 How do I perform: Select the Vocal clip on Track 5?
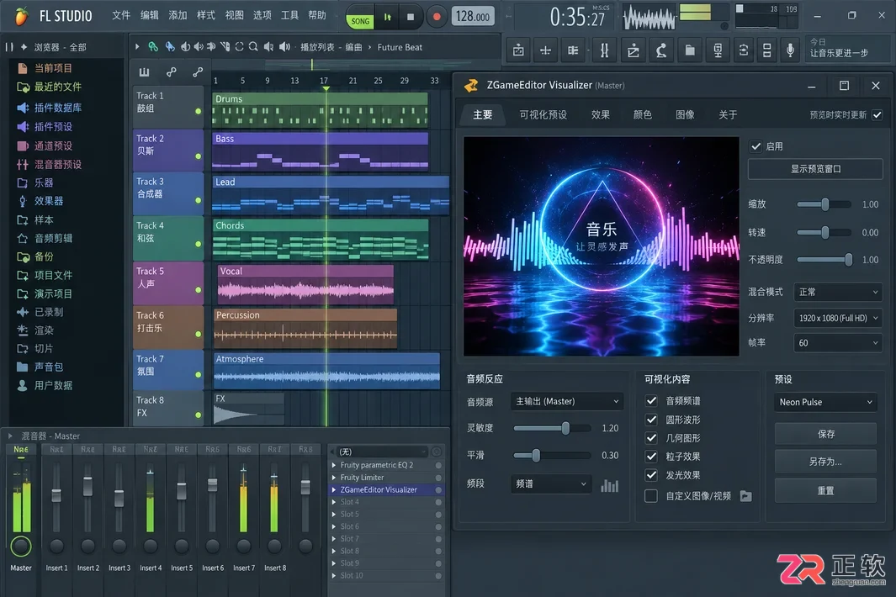(305, 284)
